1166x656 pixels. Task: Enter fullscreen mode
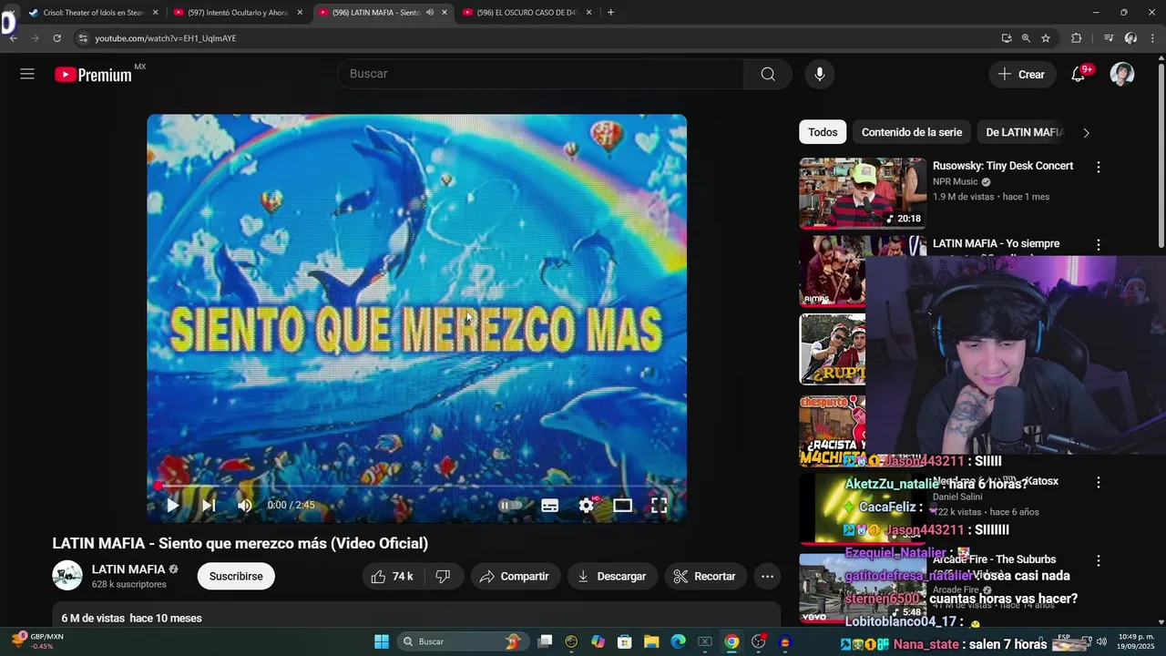660,505
